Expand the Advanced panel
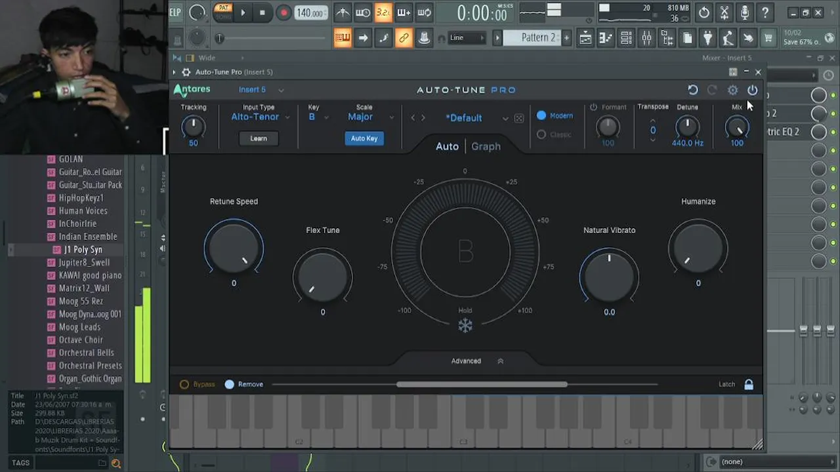The image size is (840, 472). pos(477,361)
